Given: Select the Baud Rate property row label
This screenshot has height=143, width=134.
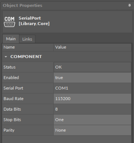Looking at the screenshot, I should pos(14,99).
